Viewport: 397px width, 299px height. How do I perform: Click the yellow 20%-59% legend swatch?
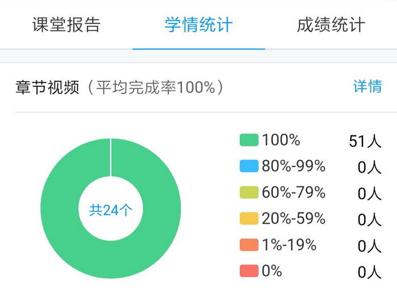tap(249, 219)
